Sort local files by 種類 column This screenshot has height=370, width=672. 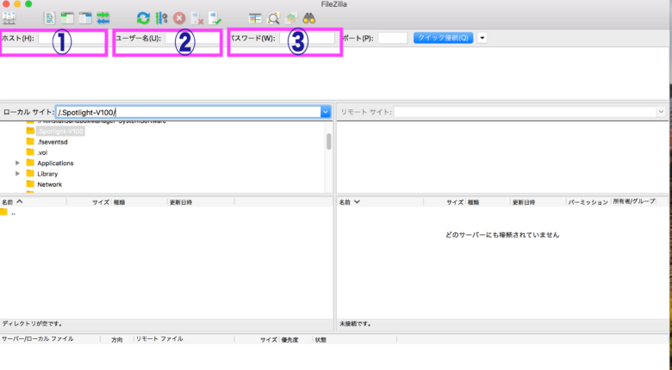140,201
